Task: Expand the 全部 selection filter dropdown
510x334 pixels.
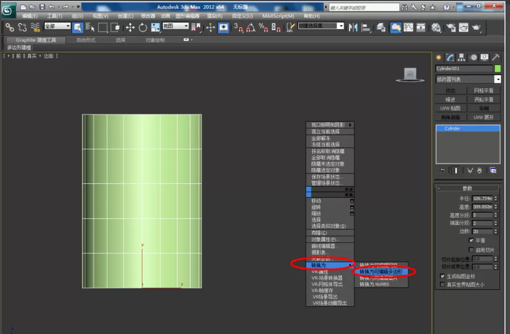Action: (x=57, y=26)
